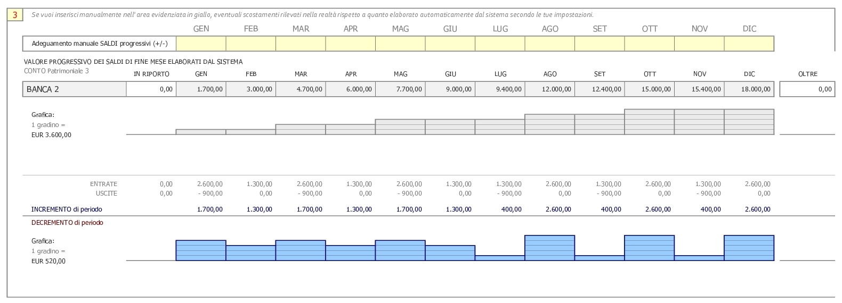Select the yellow DIC adjustment cell
This screenshot has height=303, width=842.
coord(749,44)
